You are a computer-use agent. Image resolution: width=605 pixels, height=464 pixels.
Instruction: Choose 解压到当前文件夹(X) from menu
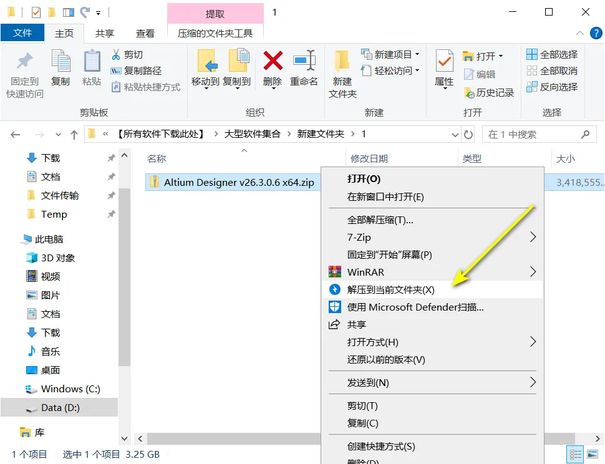[432, 289]
